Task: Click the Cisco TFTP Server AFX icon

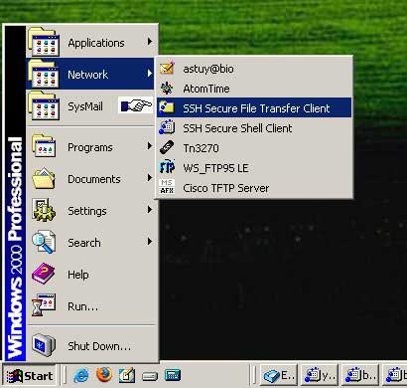Action: tap(167, 187)
